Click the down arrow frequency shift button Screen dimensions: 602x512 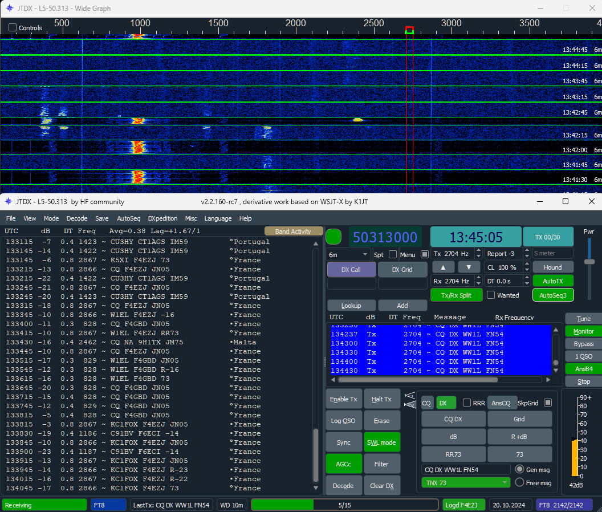pyautogui.click(x=469, y=267)
